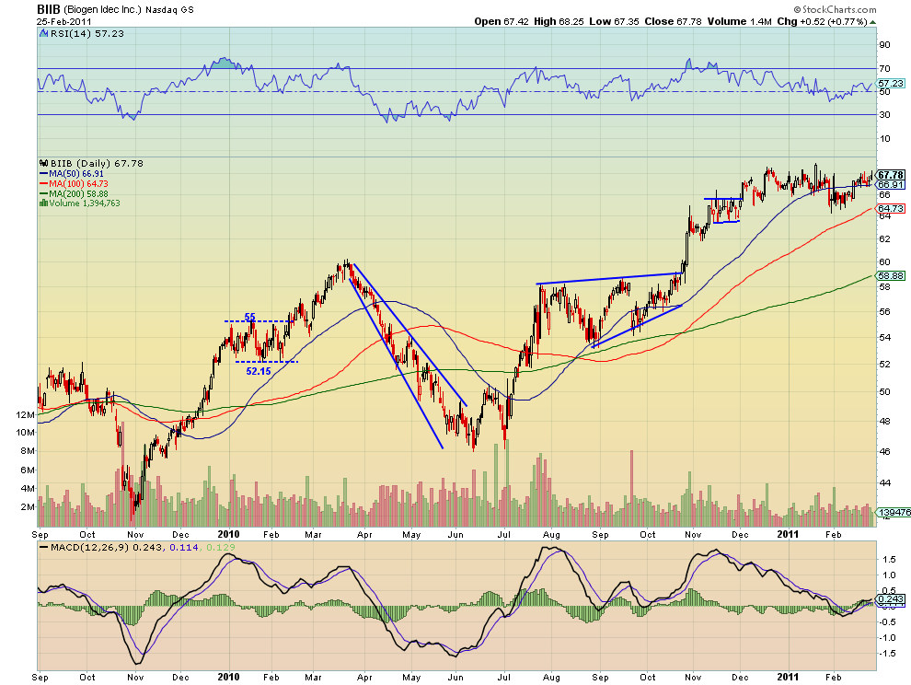The height and width of the screenshot is (685, 911).
Task: Click the BIIB ticker symbol title
Action: tap(48, 9)
